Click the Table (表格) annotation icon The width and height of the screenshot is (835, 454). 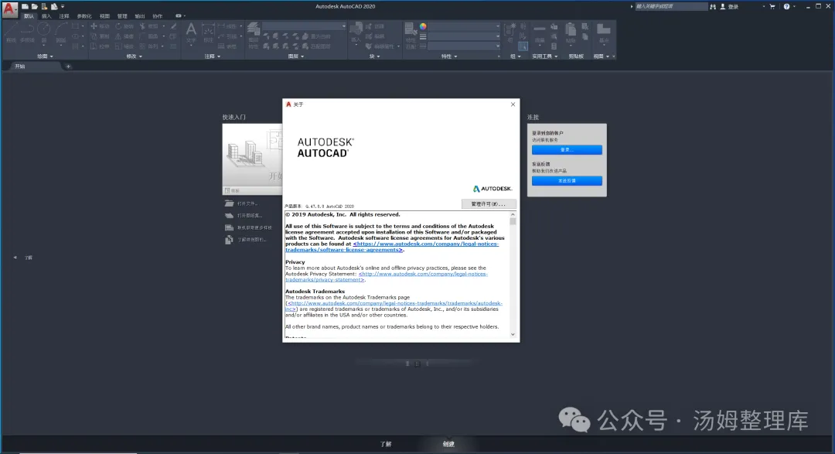click(228, 46)
